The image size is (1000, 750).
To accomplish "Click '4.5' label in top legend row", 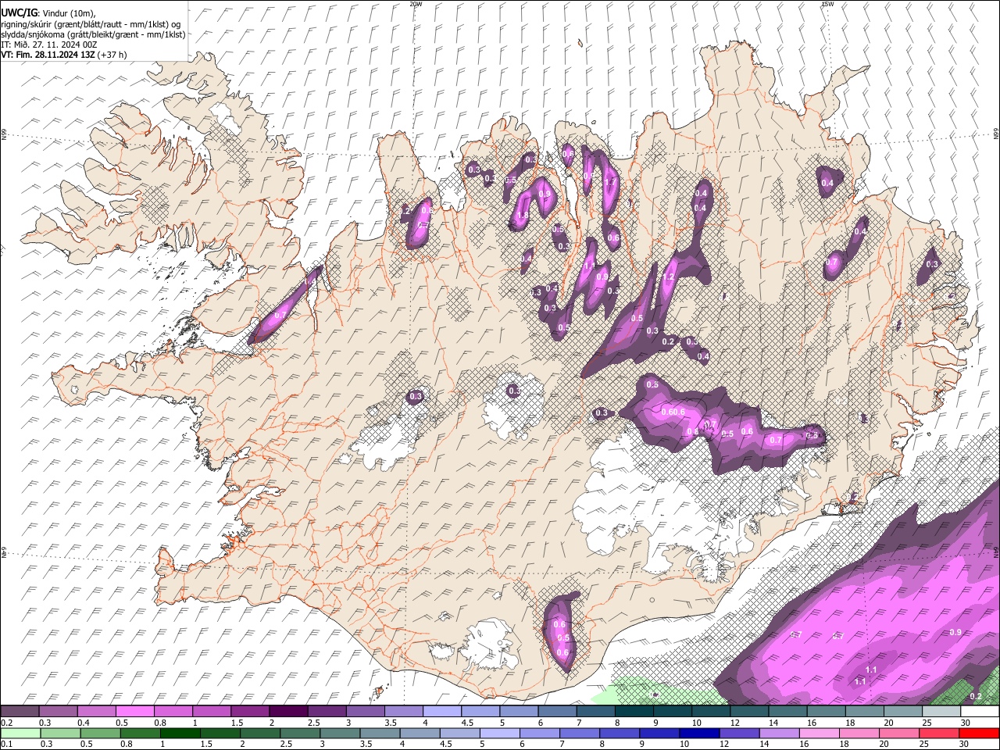I will tap(467, 723).
